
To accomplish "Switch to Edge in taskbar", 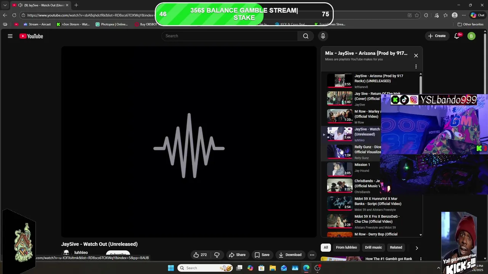I will [306, 268].
